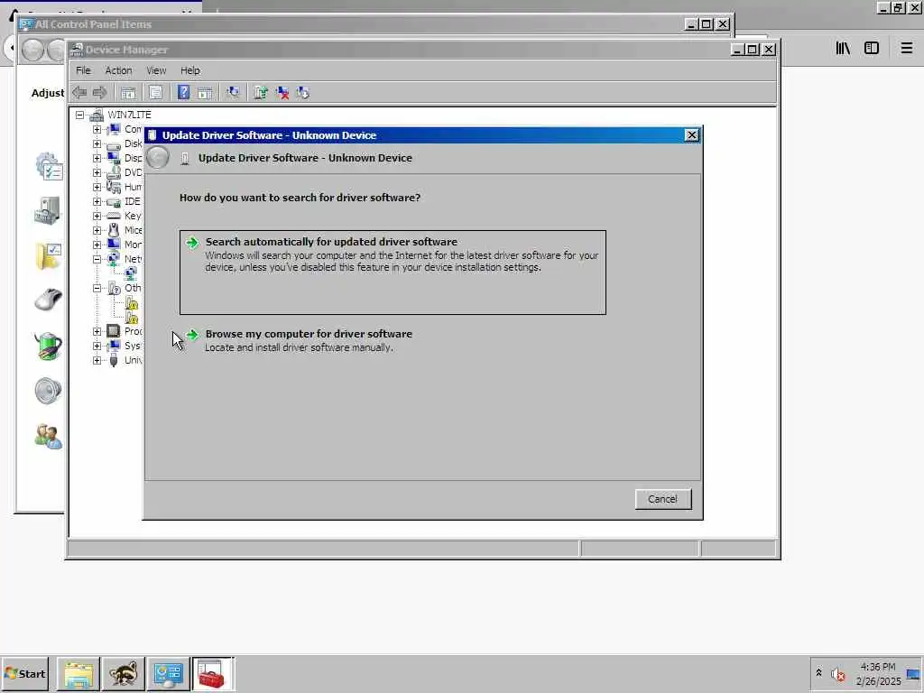
Task: Expand the 'Disk' tree node
Action: [97, 143]
